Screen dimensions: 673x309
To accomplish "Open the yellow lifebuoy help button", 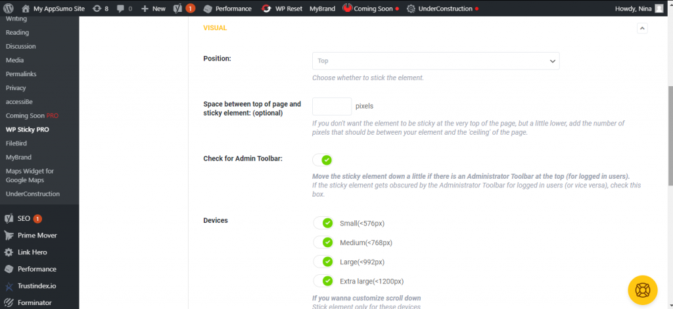I will [643, 290].
